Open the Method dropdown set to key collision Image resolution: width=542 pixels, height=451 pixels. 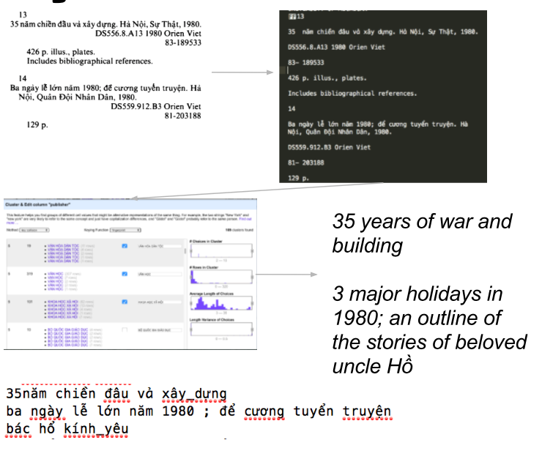[35, 229]
